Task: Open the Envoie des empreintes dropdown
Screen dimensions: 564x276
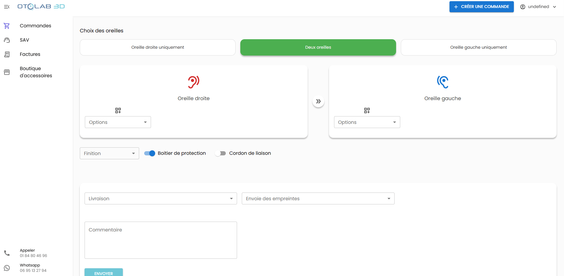Action: 318,198
